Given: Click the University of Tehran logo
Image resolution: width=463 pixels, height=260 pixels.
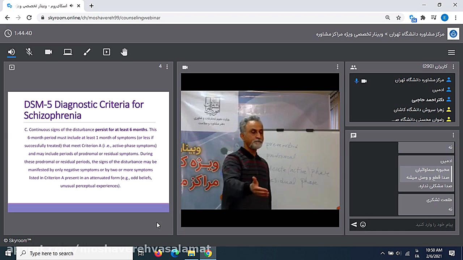Looking at the screenshot, I should 453,34.
